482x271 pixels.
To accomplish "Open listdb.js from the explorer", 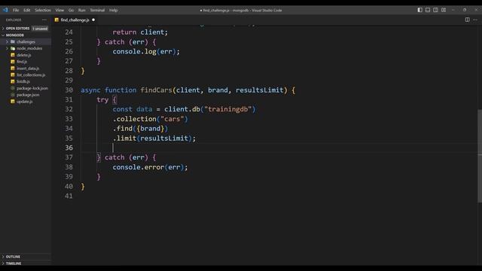I will (x=23, y=81).
